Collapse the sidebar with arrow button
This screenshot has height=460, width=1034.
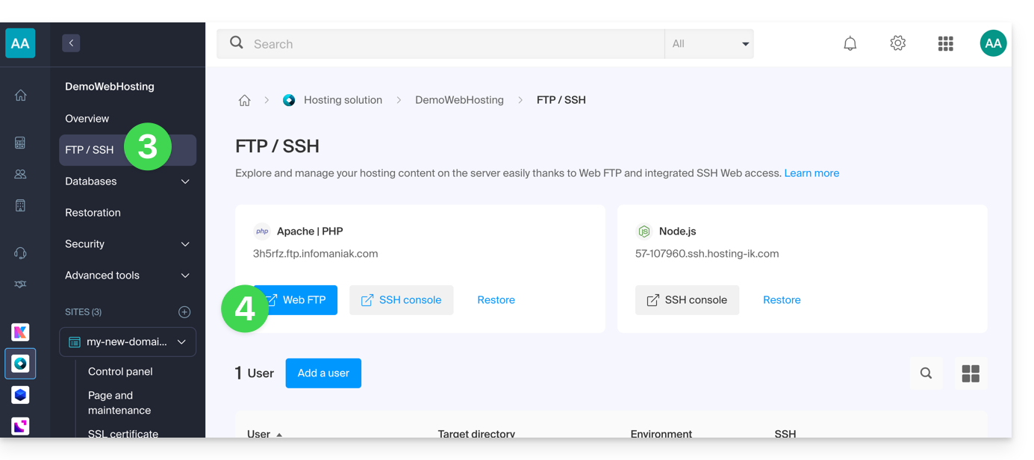click(x=71, y=43)
